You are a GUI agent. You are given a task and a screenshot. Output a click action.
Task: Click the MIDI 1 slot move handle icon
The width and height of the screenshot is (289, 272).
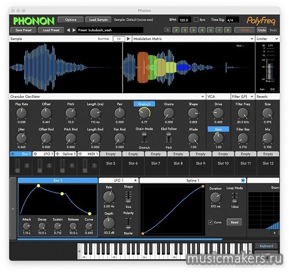click(x=80, y=154)
